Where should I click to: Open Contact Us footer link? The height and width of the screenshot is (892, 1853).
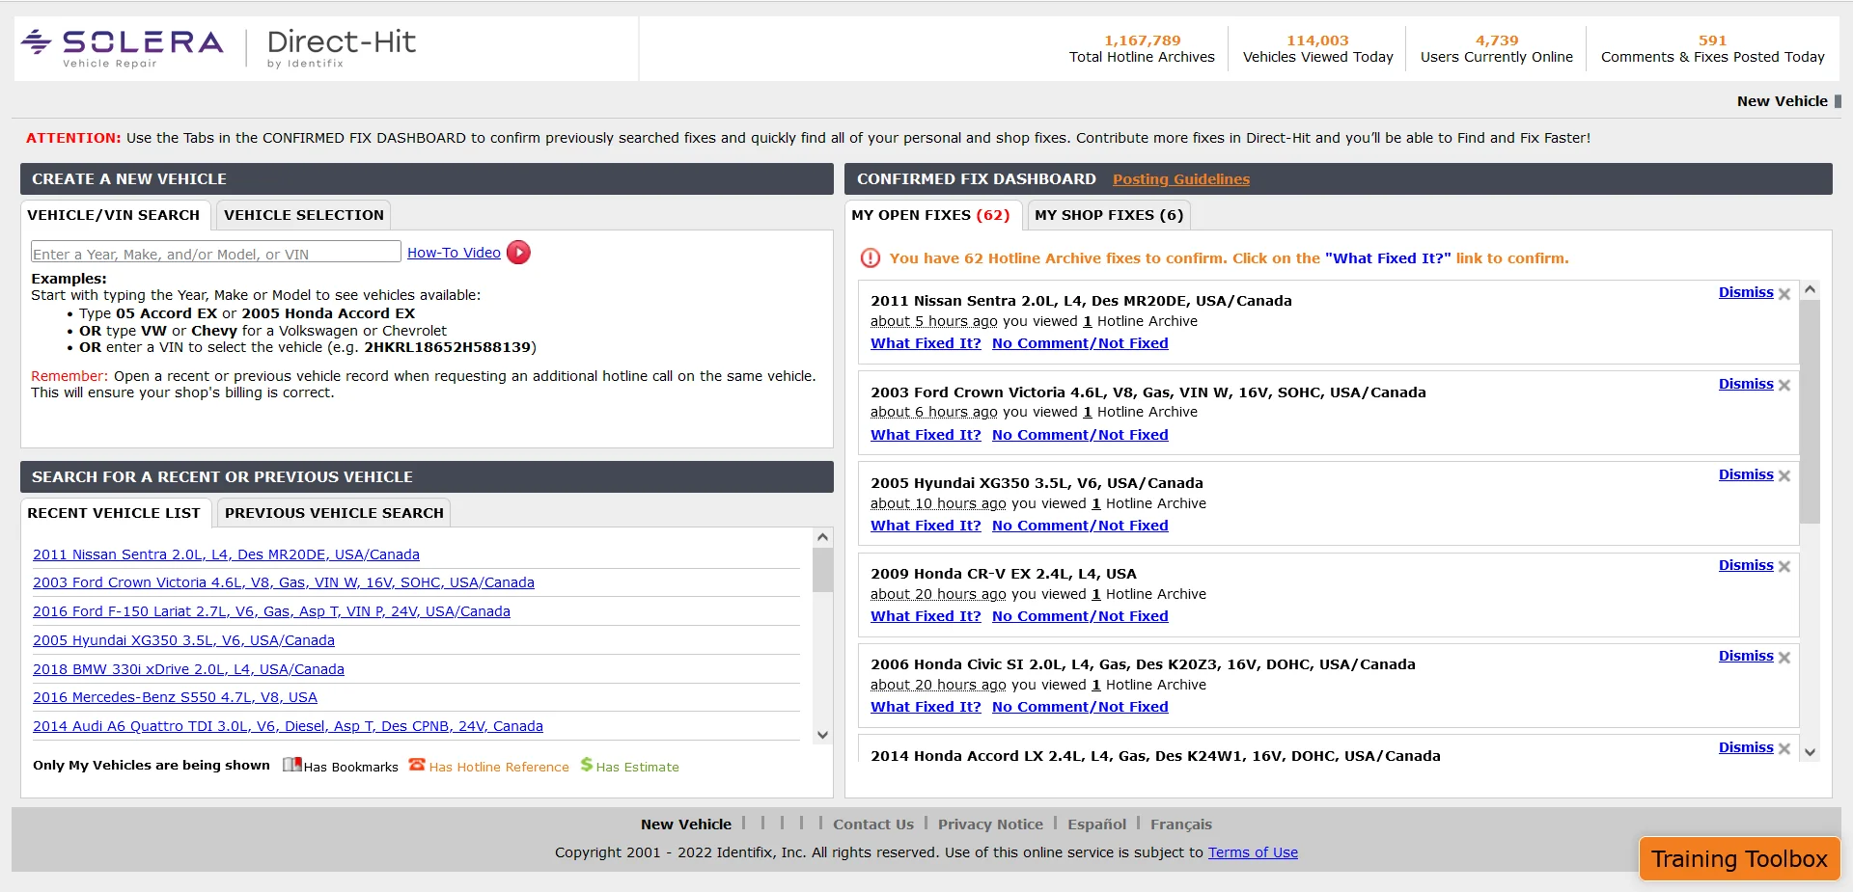[x=873, y=824]
